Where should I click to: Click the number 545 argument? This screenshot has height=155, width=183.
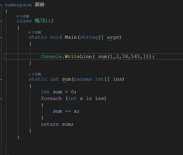click(x=136, y=57)
